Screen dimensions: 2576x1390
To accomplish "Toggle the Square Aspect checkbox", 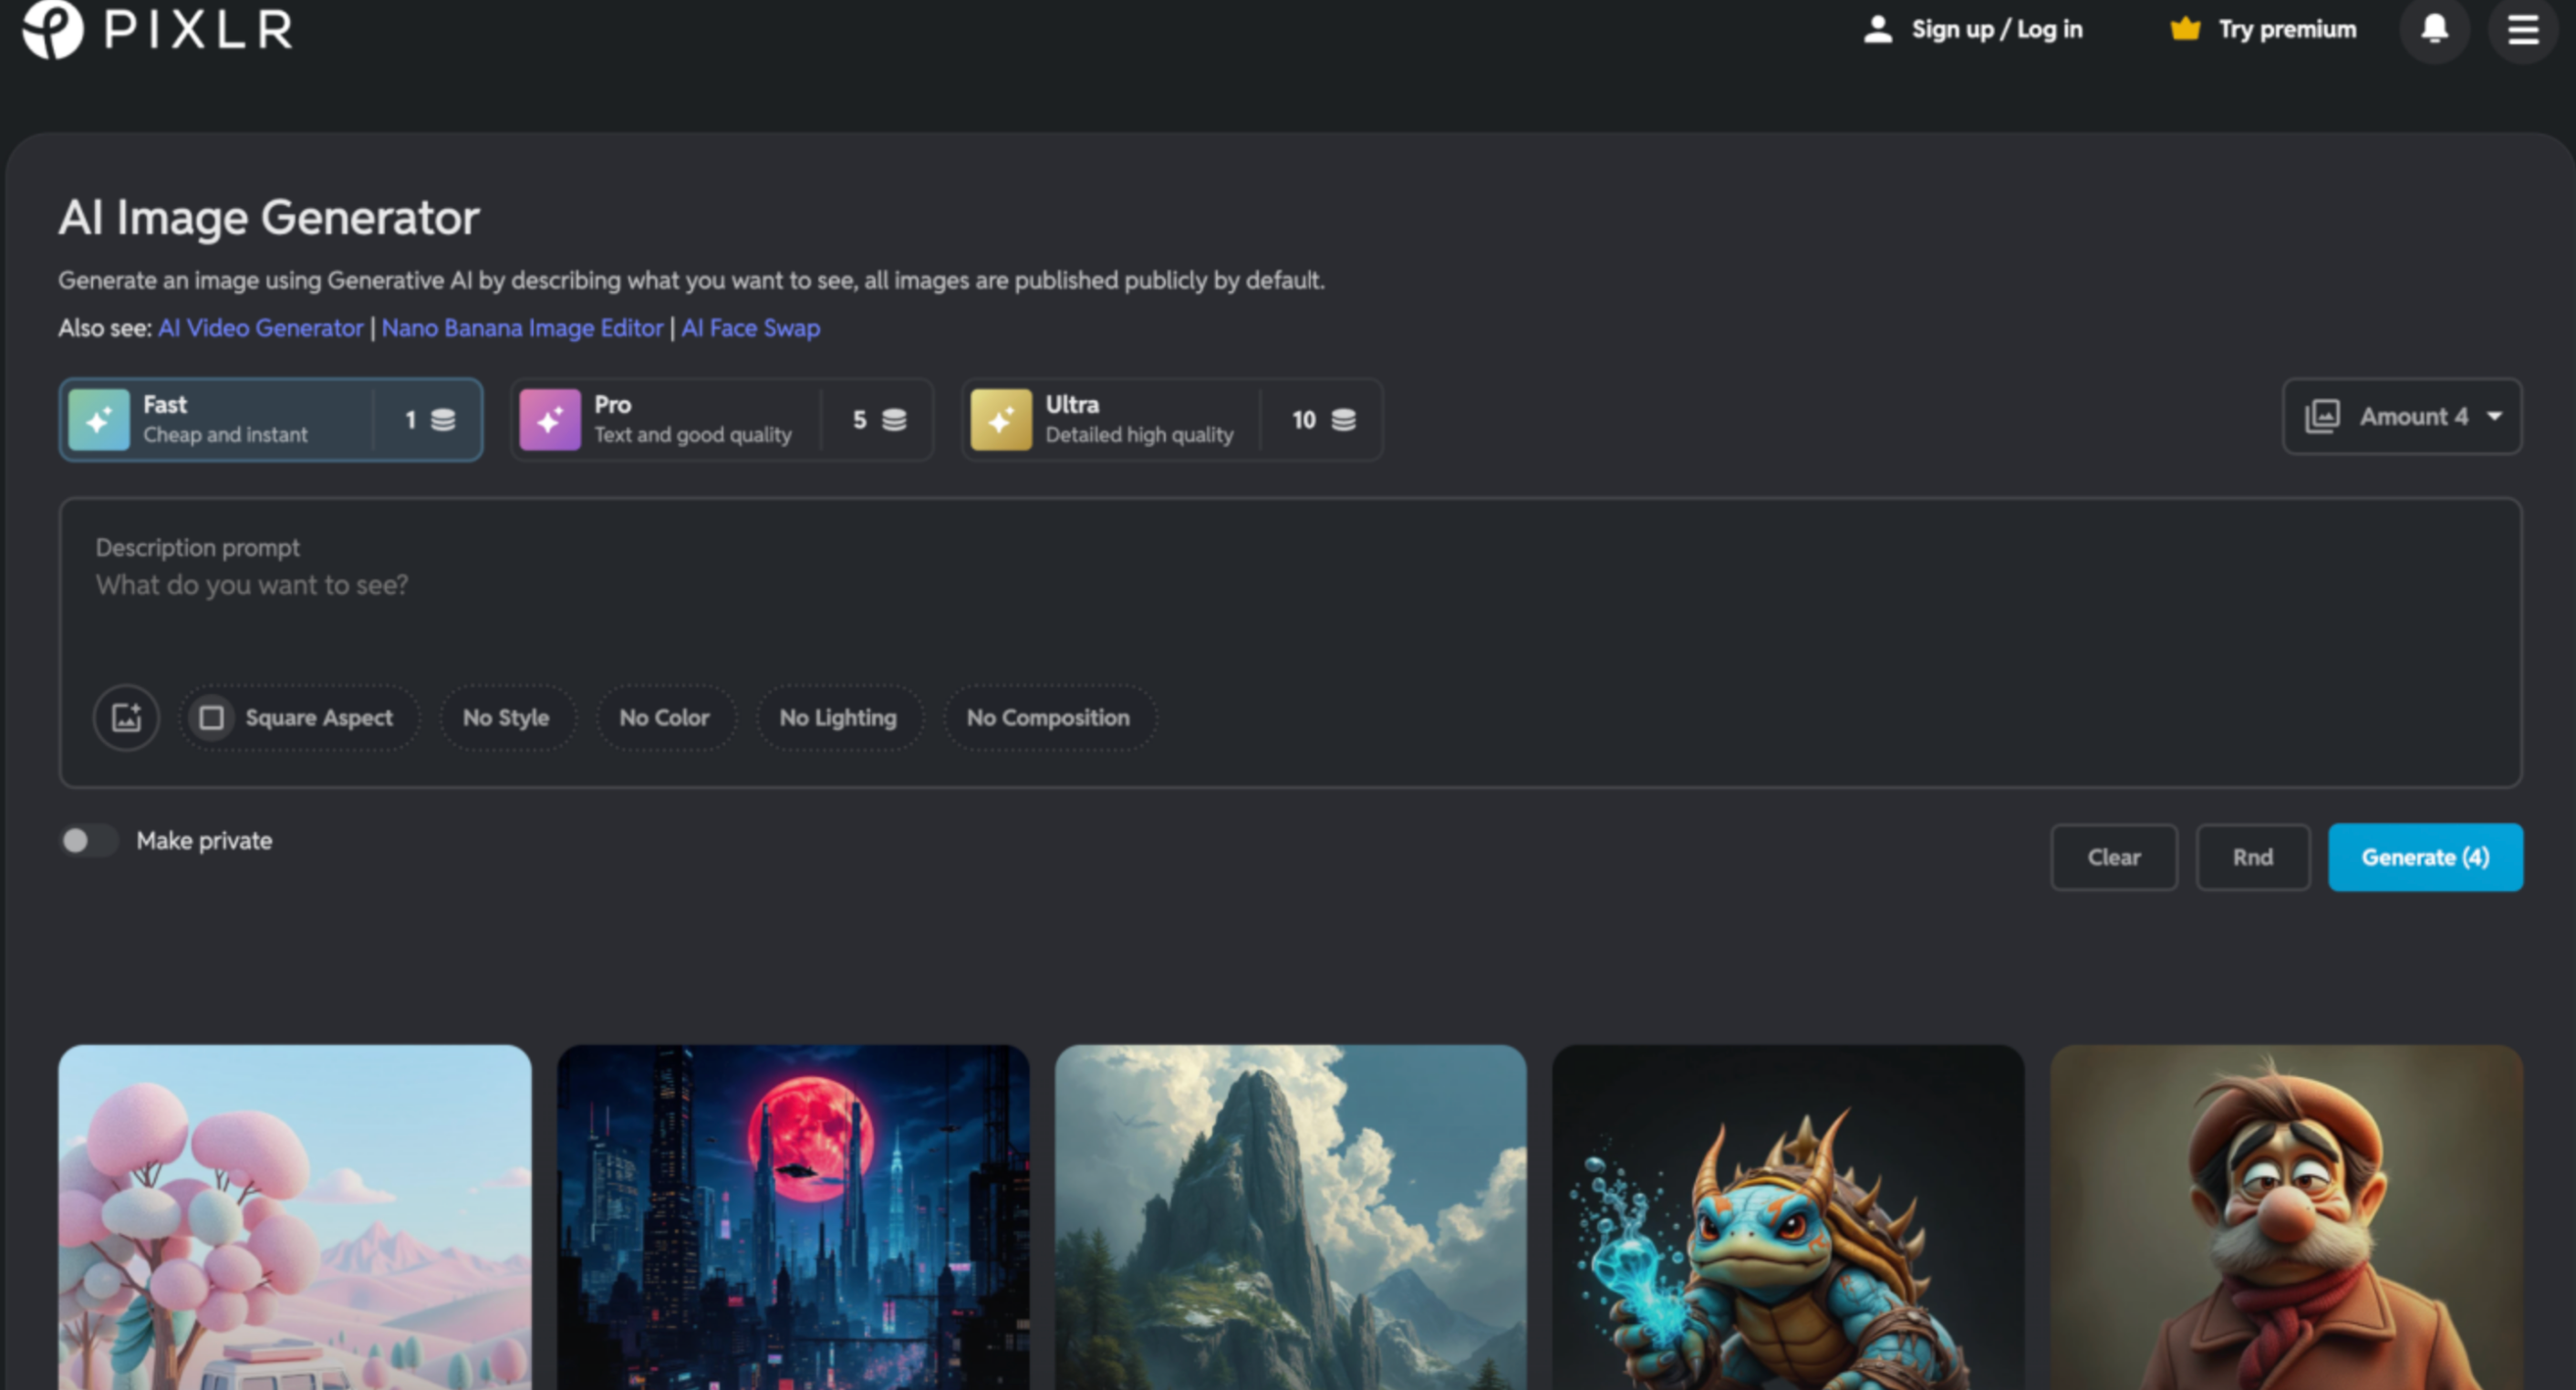I will pyautogui.click(x=211, y=717).
